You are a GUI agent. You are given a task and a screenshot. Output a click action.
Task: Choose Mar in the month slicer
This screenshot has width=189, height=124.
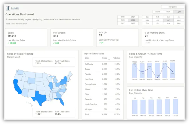168,17
